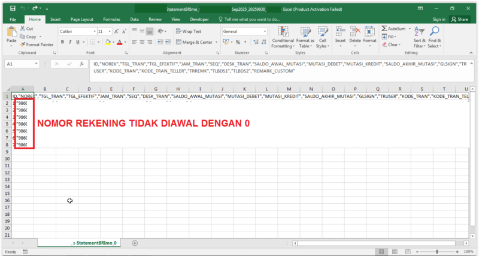Click the Sign in link

tap(438, 19)
